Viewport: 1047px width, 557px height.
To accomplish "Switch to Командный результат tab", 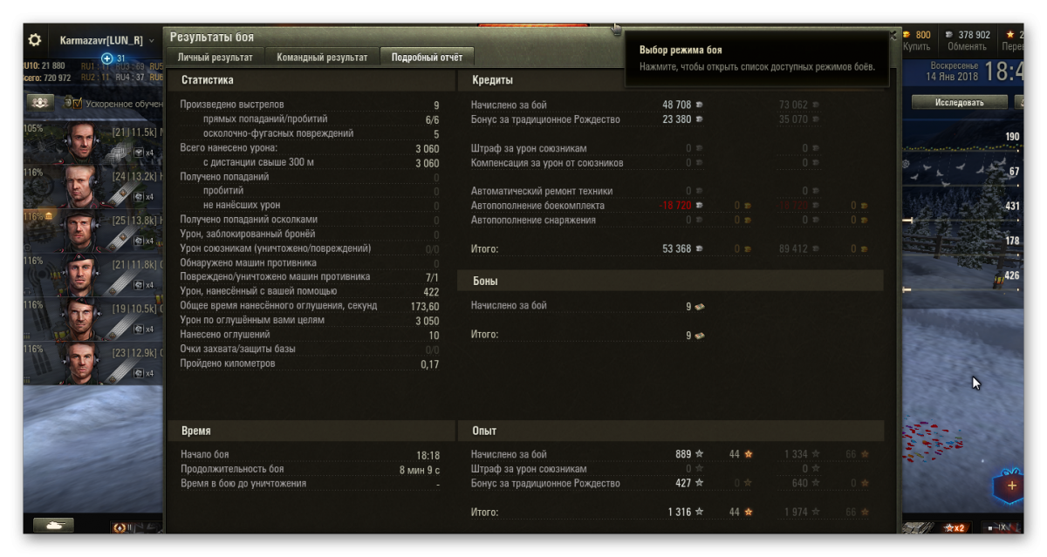I will 322,58.
